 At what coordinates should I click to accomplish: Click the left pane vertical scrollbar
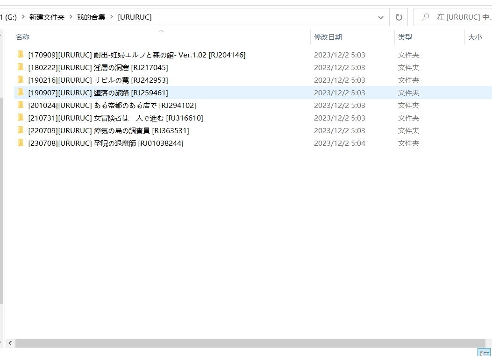1,201
